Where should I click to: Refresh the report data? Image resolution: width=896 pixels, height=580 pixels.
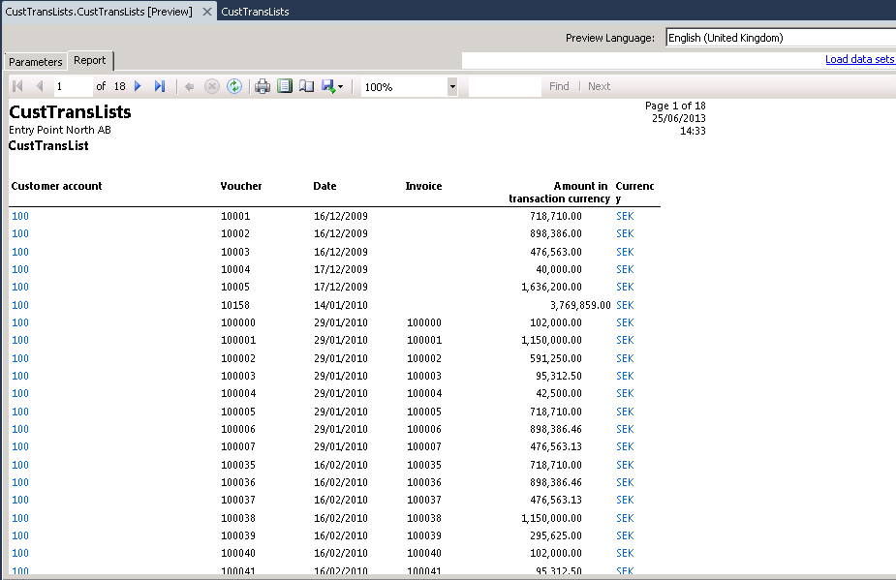pos(232,86)
